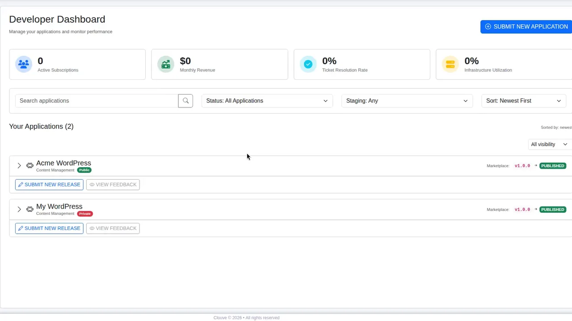This screenshot has height=321, width=572.
Task: Click the puzzle icon beside My WordPress
Action: tap(29, 210)
